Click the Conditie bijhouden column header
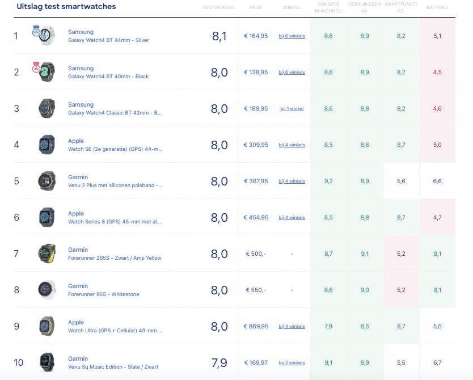473x380 pixels. point(328,7)
